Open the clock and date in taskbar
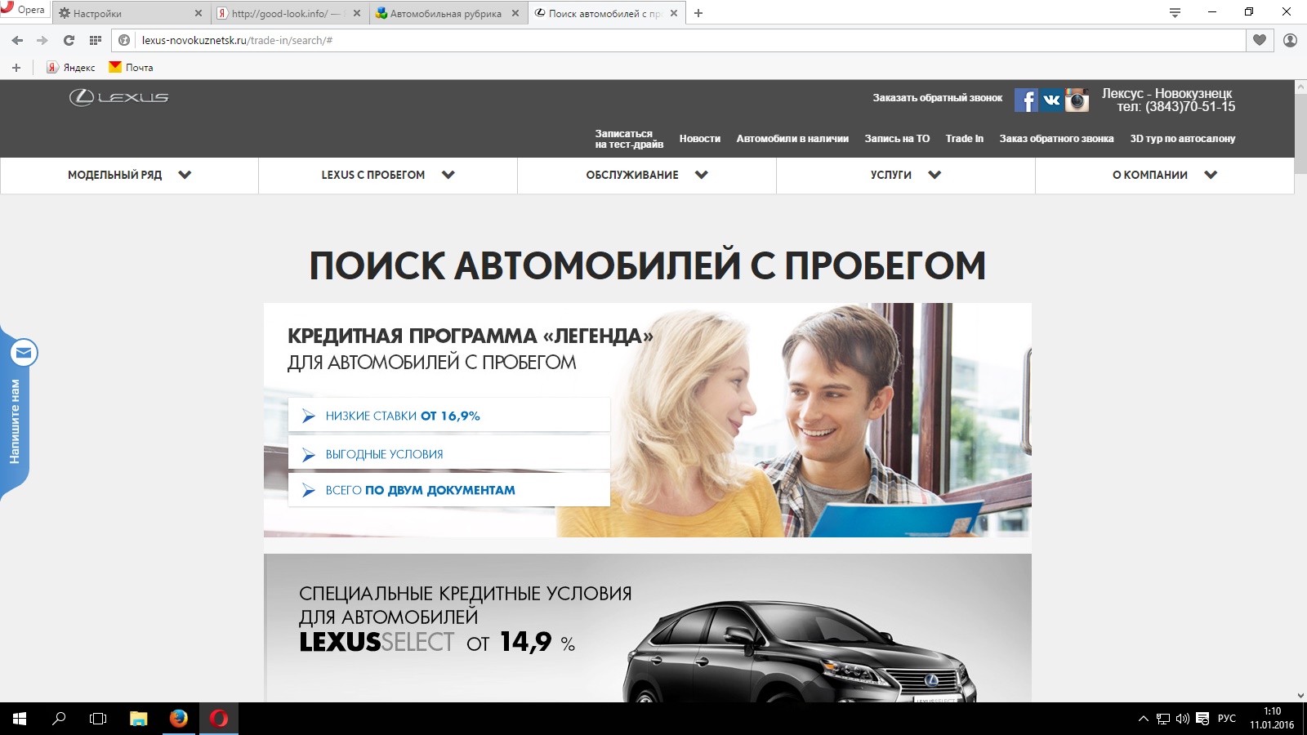Viewport: 1307px width, 735px height. [x=1272, y=719]
